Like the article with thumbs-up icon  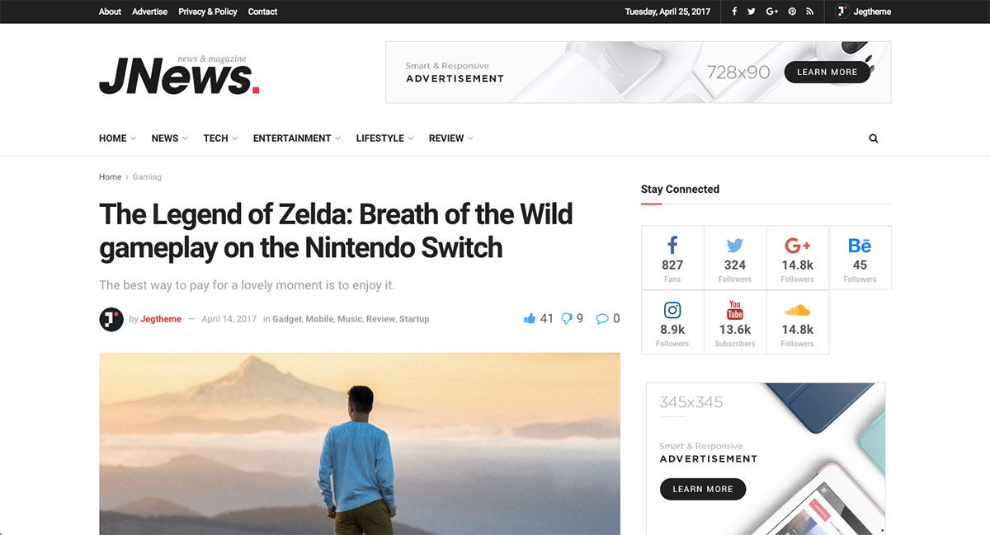[x=530, y=318]
